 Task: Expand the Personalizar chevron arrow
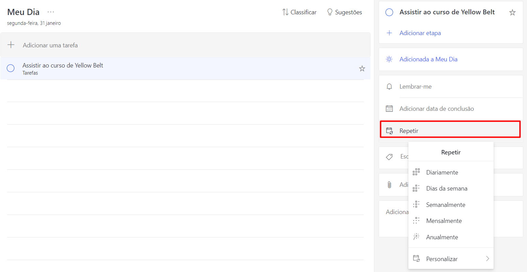[x=487, y=259]
